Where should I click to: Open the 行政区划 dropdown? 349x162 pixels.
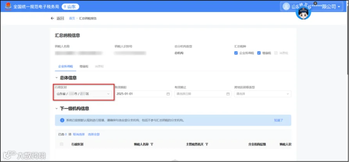tap(83, 94)
